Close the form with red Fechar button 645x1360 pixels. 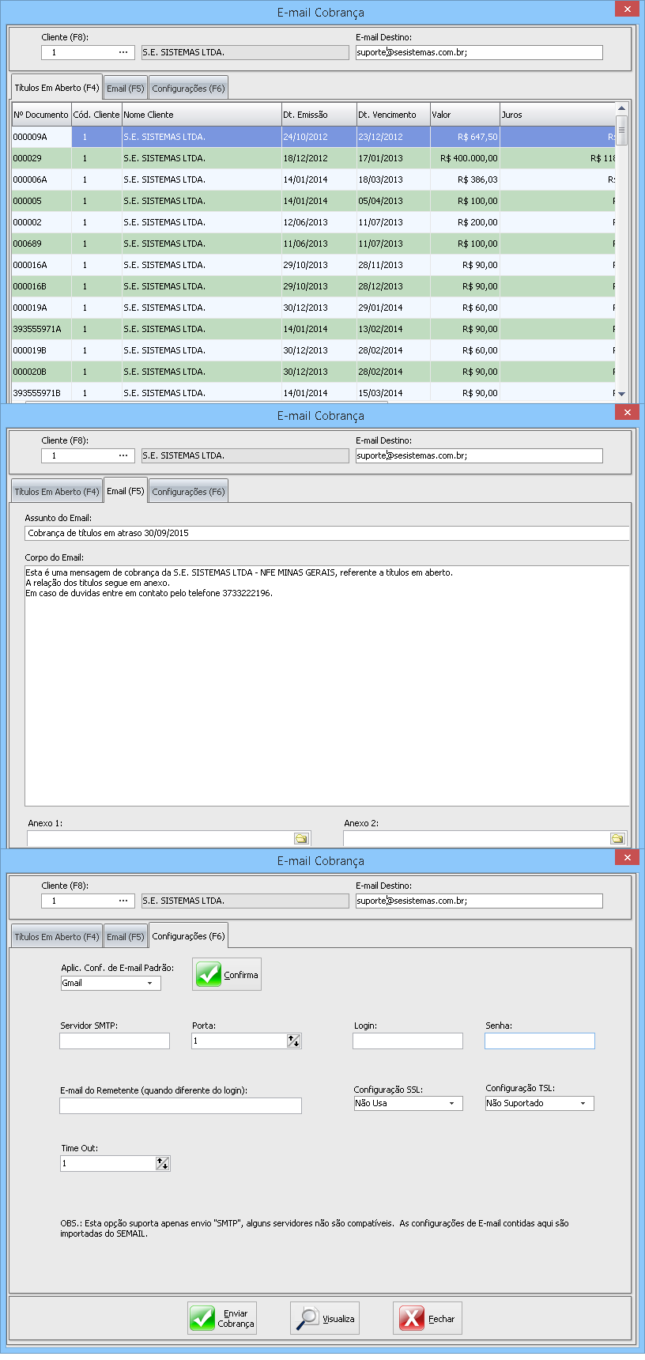coord(428,1318)
